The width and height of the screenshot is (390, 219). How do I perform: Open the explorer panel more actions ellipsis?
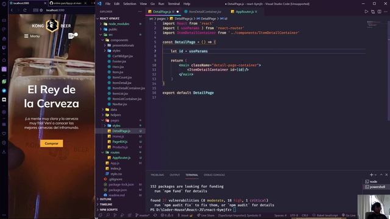140,12
